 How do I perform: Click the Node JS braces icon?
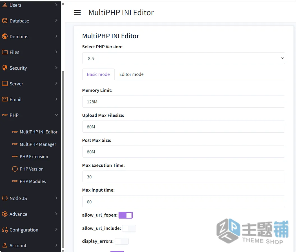(x=5, y=198)
